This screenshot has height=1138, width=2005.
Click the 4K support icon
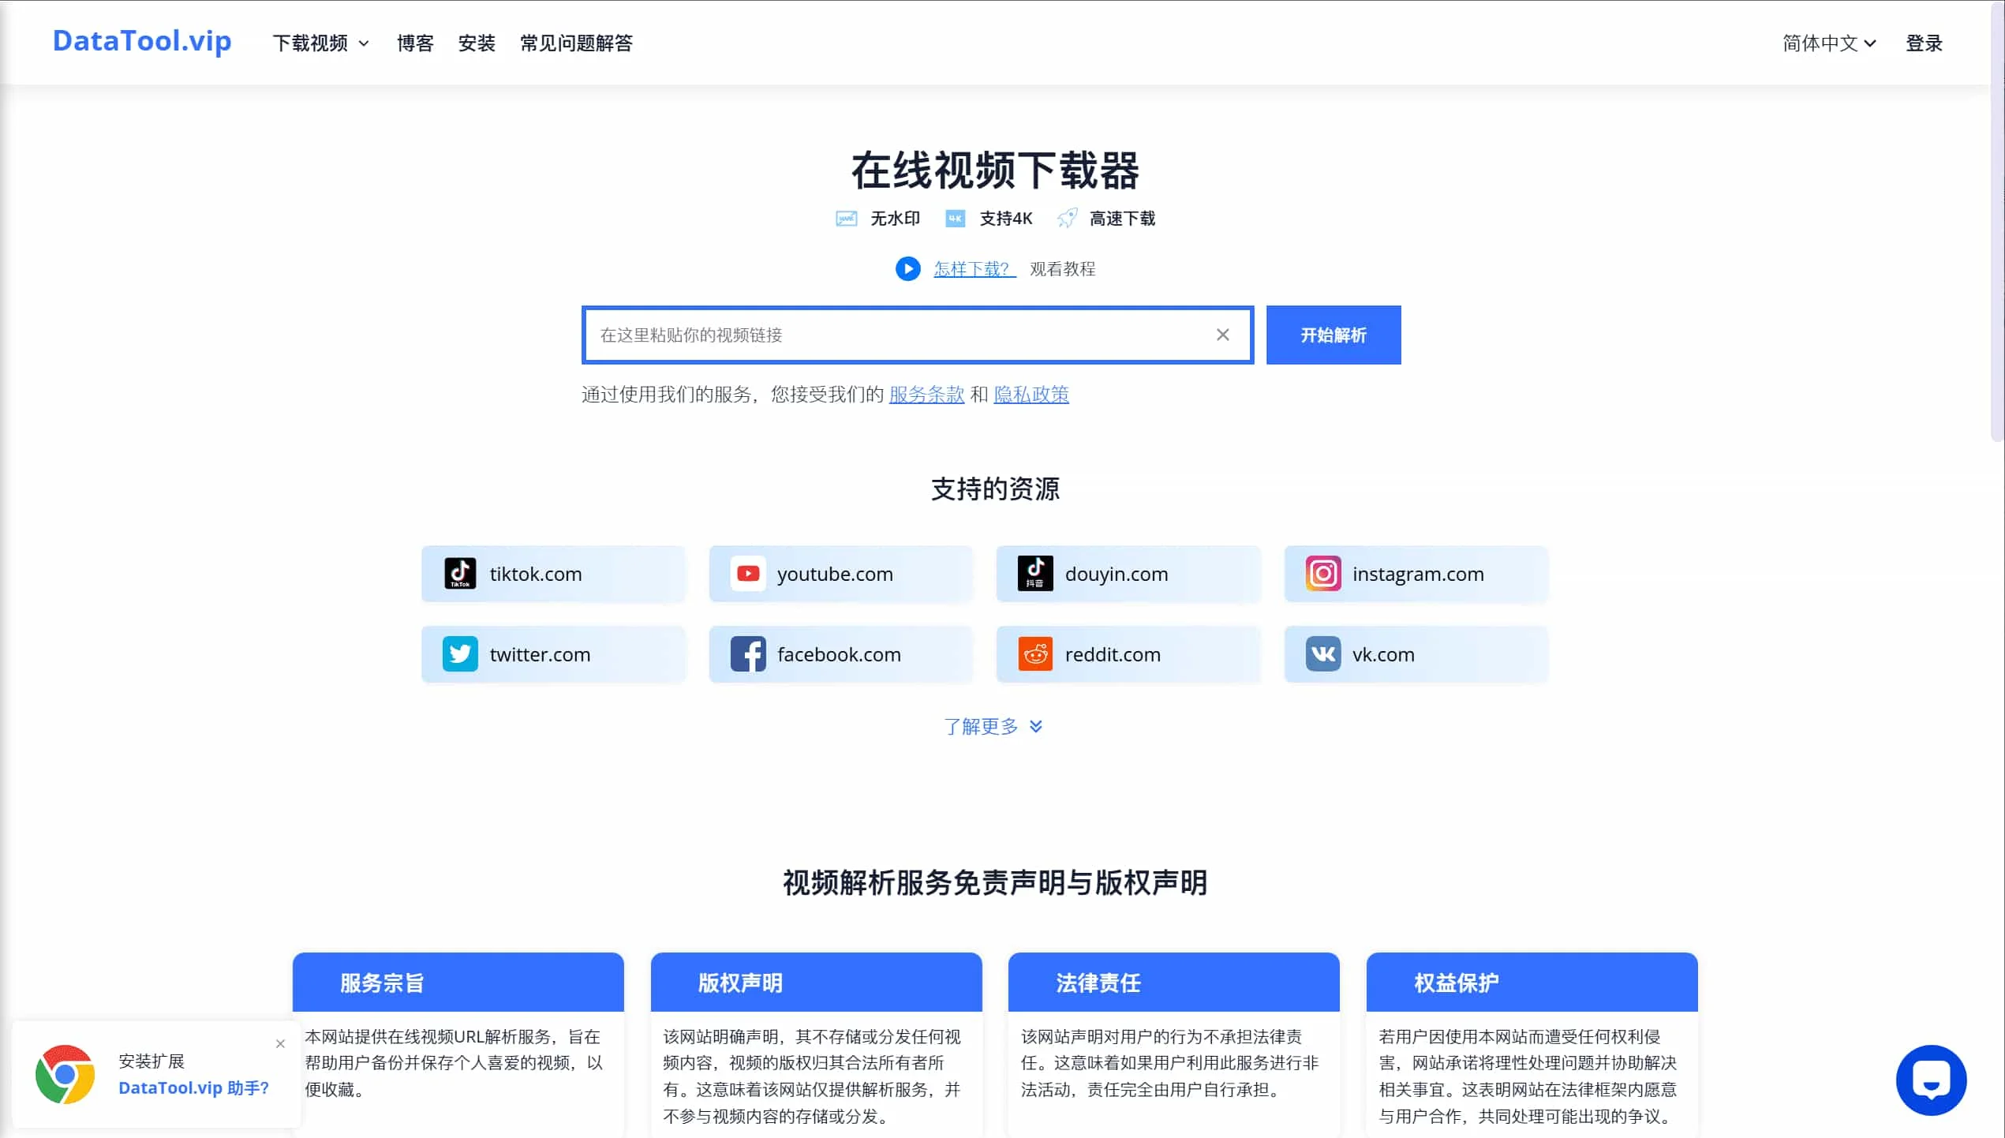click(x=955, y=219)
